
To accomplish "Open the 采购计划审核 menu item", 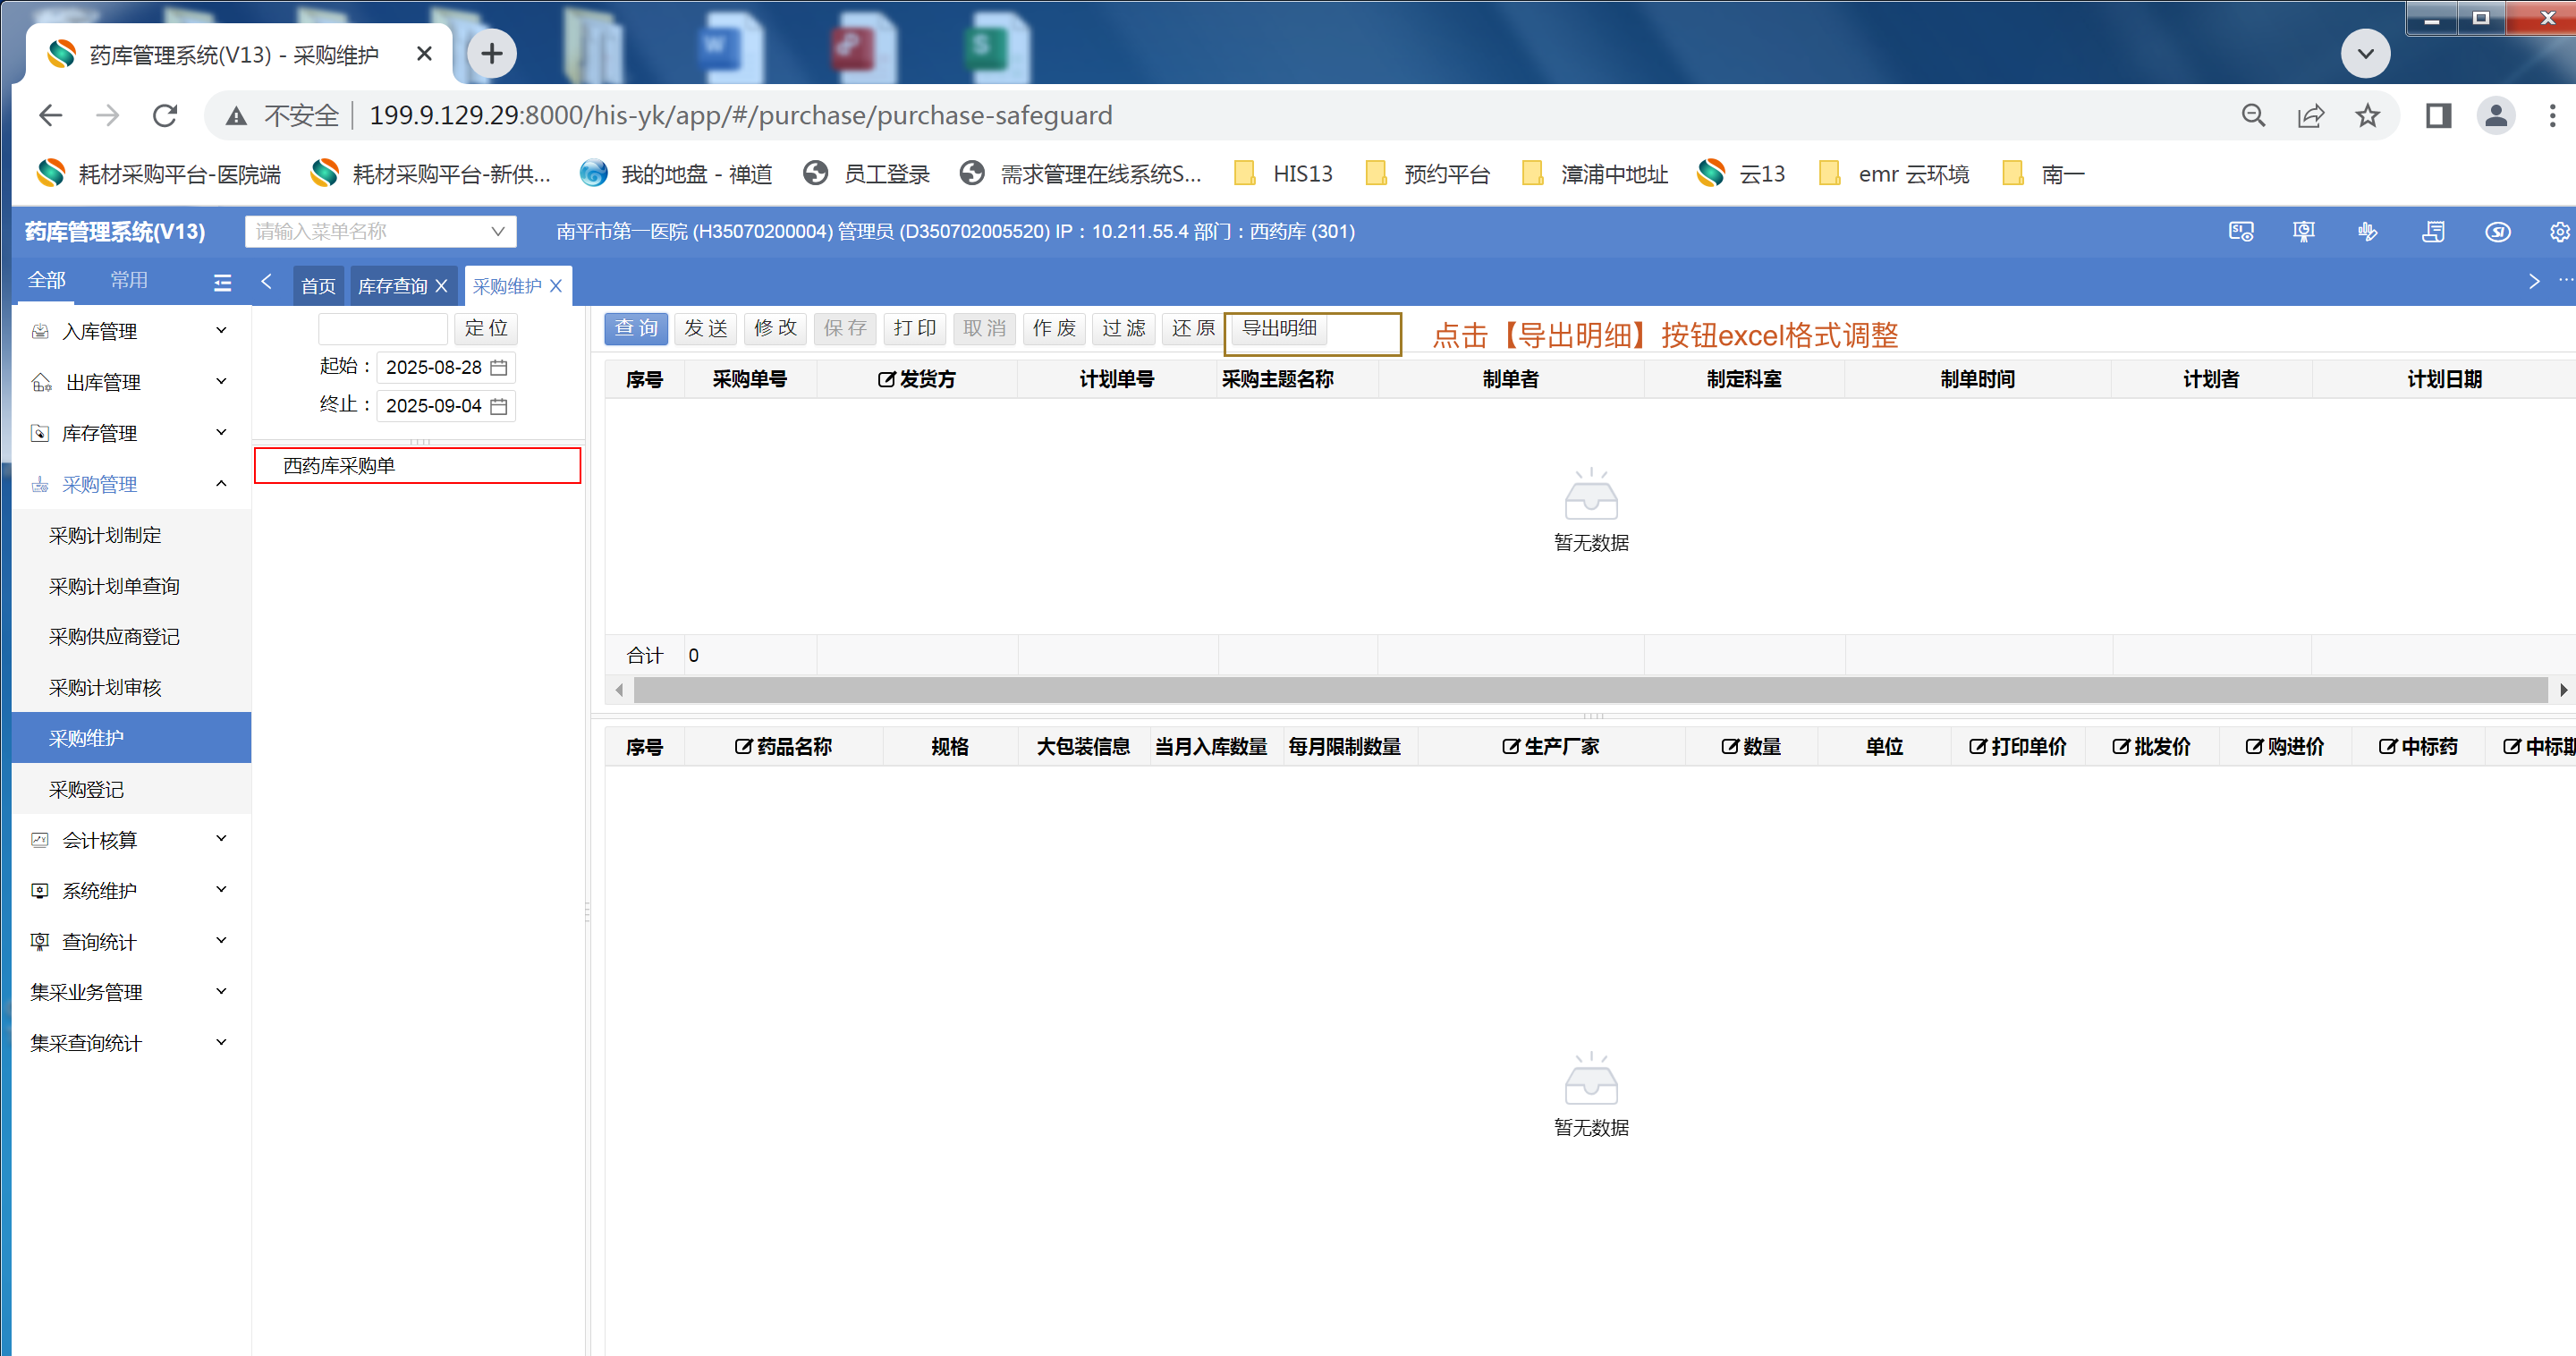I will coord(105,687).
